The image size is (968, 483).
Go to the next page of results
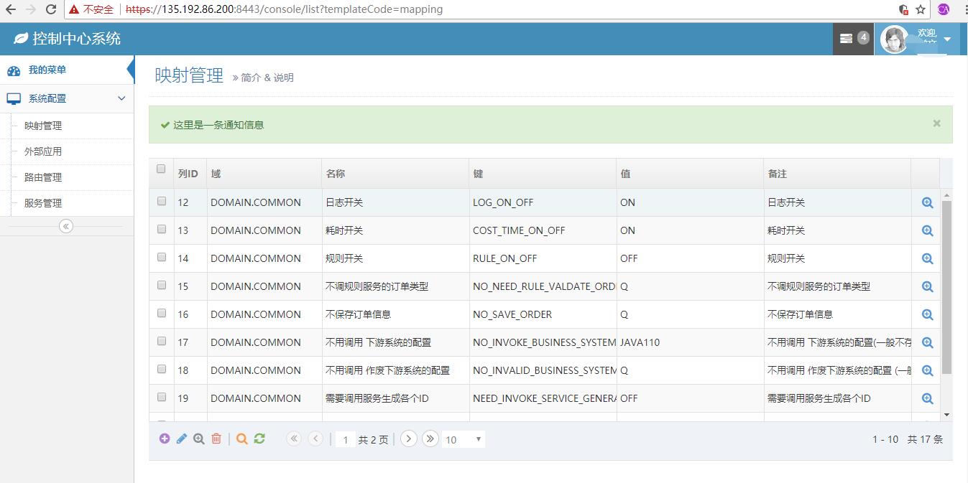point(408,439)
